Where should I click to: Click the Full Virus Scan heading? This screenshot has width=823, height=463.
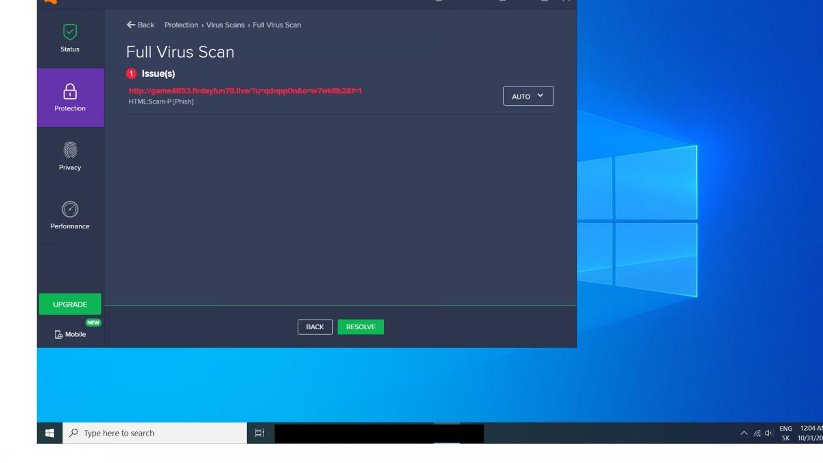[180, 52]
